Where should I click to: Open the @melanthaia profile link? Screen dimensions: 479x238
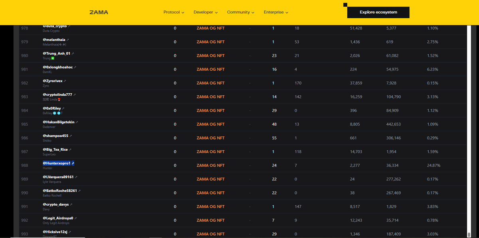54,40
